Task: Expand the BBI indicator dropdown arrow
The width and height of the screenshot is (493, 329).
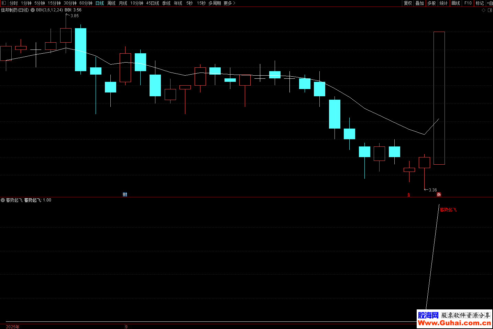Action: (33, 10)
